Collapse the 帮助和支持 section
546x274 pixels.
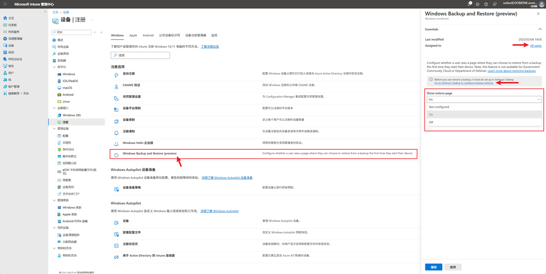[x=54, y=248]
